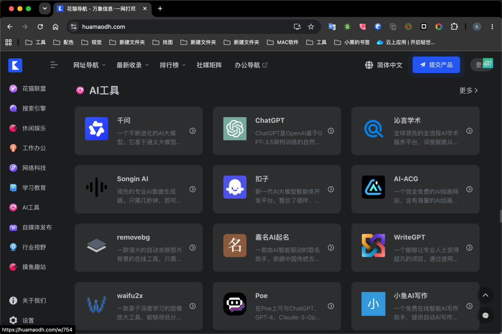Select the 扣子 ghost icon
Screen dimensions: 502x334
coord(235,187)
